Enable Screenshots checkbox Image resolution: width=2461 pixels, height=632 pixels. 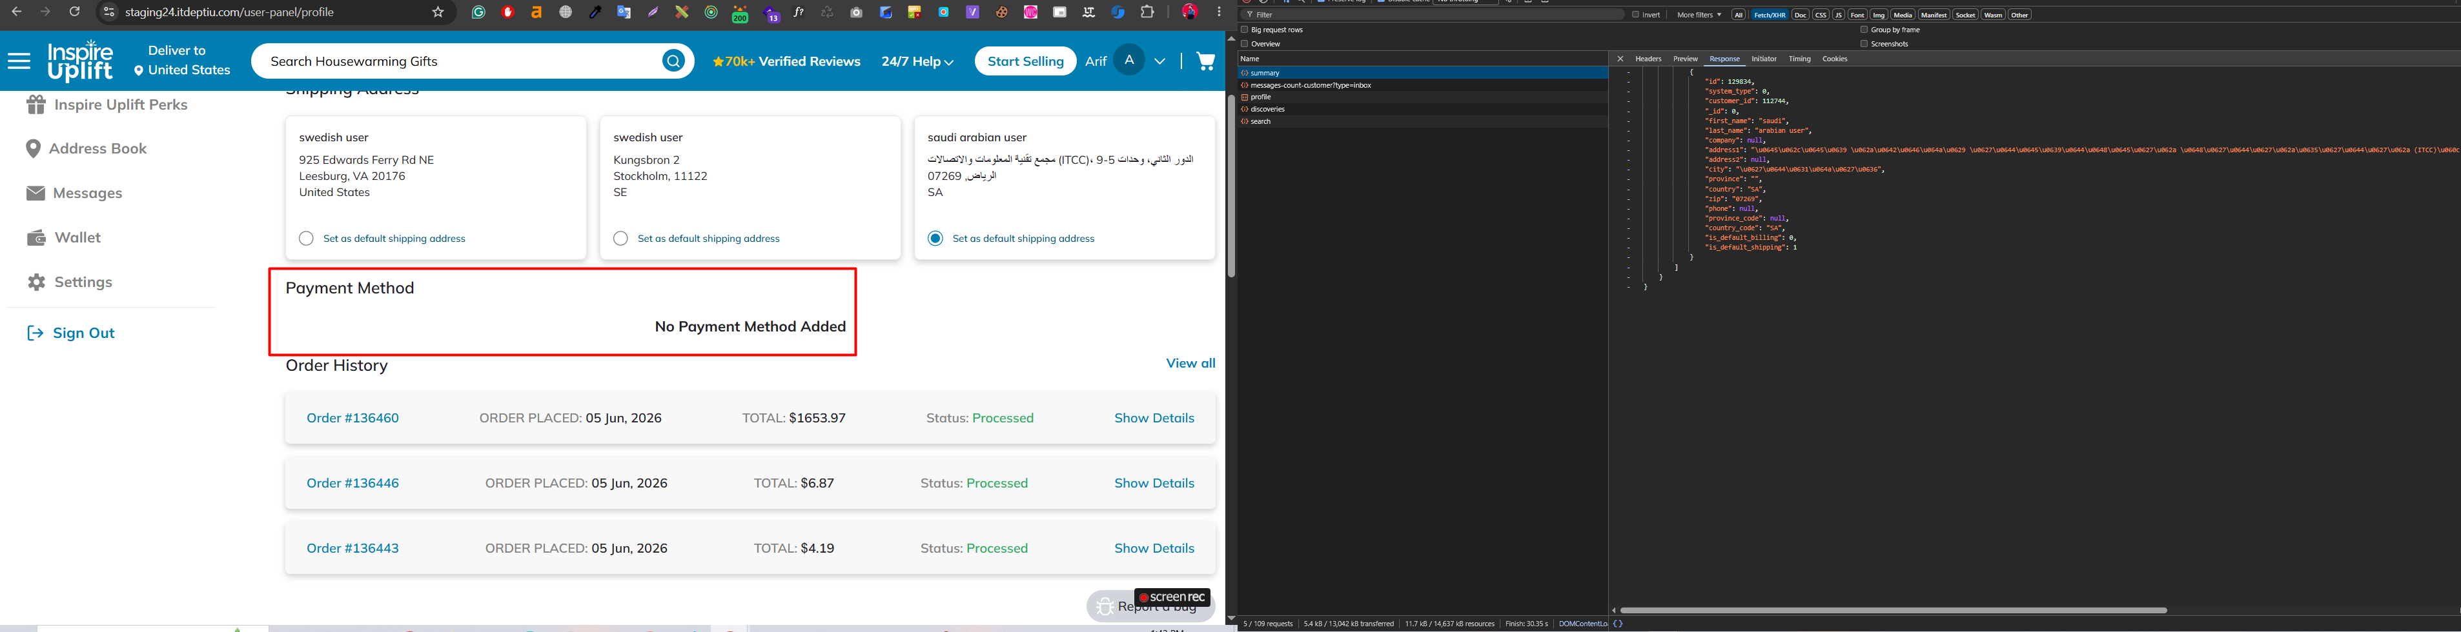point(1864,44)
